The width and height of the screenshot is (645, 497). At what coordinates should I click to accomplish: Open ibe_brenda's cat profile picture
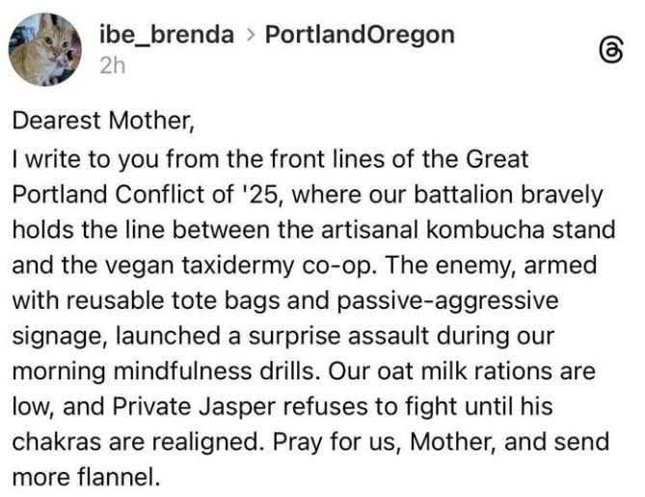pos(45,49)
